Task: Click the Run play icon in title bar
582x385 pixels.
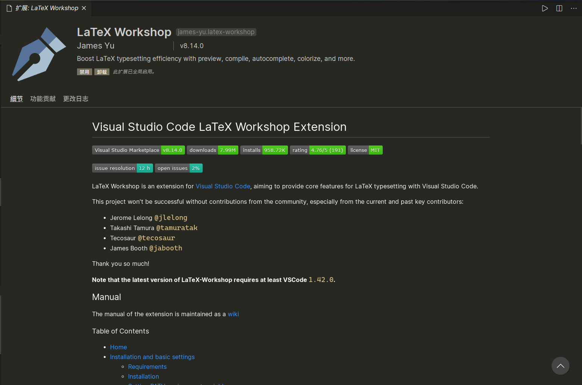Action: pyautogui.click(x=545, y=8)
